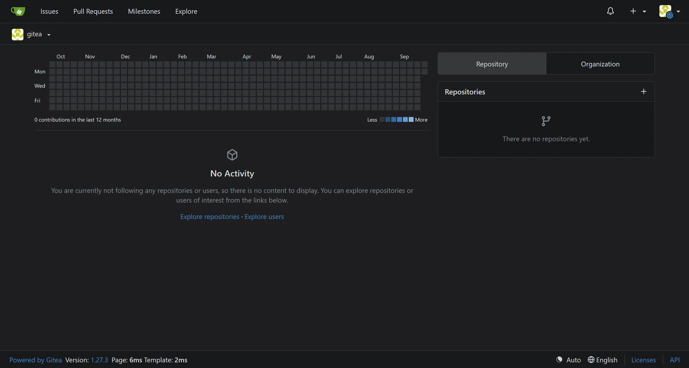Screen dimensions: 689x368
Task: Add a new repository with plus icon
Action: pos(644,91)
